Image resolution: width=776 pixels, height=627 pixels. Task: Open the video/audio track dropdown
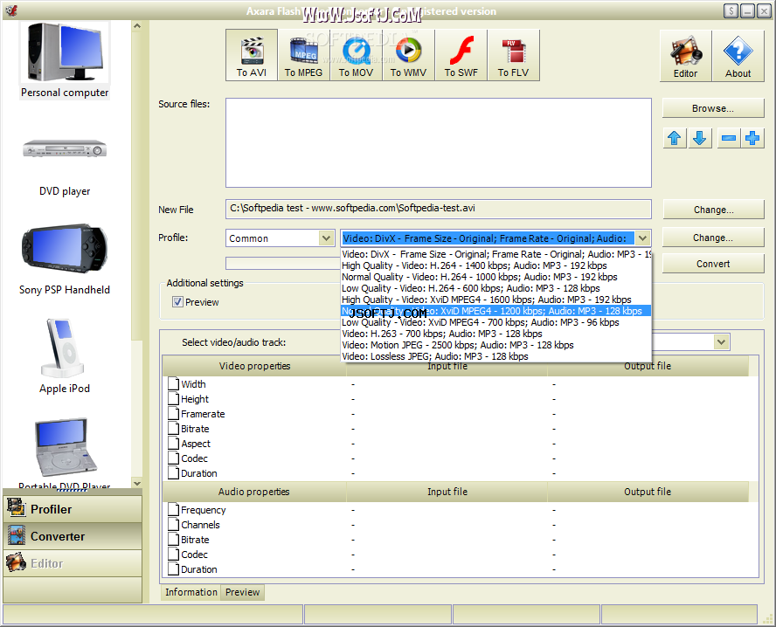pos(722,341)
